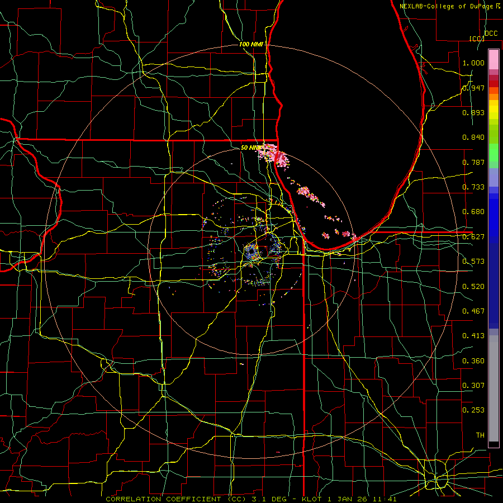Click the 100 NMI range ring label
Image resolution: width=503 pixels, height=503 pixels.
[251, 44]
